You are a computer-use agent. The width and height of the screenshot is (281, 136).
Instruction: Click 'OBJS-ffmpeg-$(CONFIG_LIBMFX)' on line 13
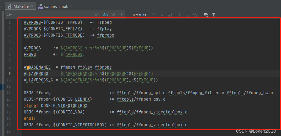(x=58, y=99)
